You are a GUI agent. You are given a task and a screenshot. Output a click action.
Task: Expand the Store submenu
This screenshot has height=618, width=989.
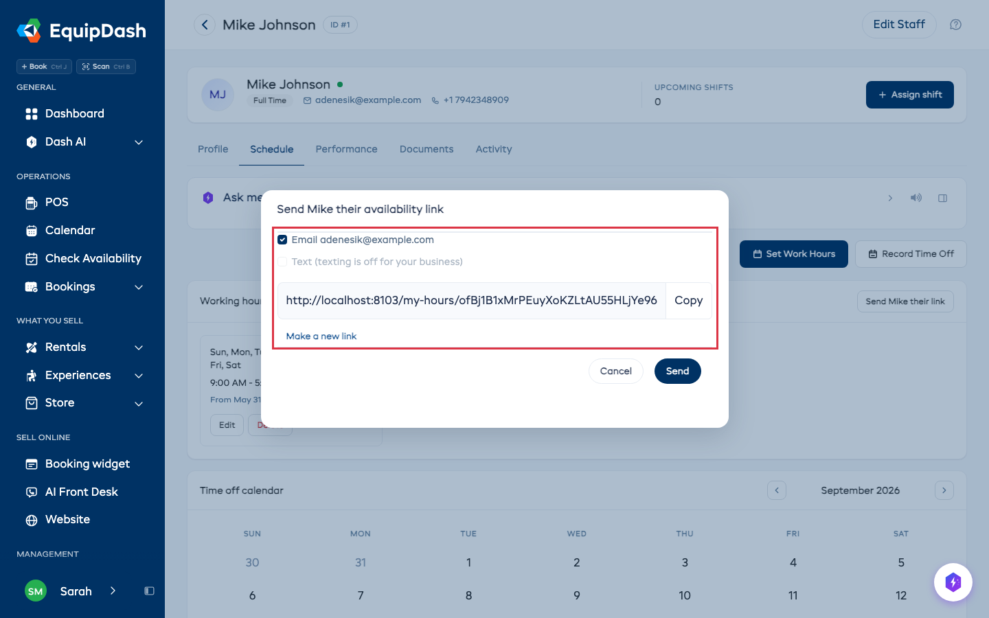click(139, 403)
